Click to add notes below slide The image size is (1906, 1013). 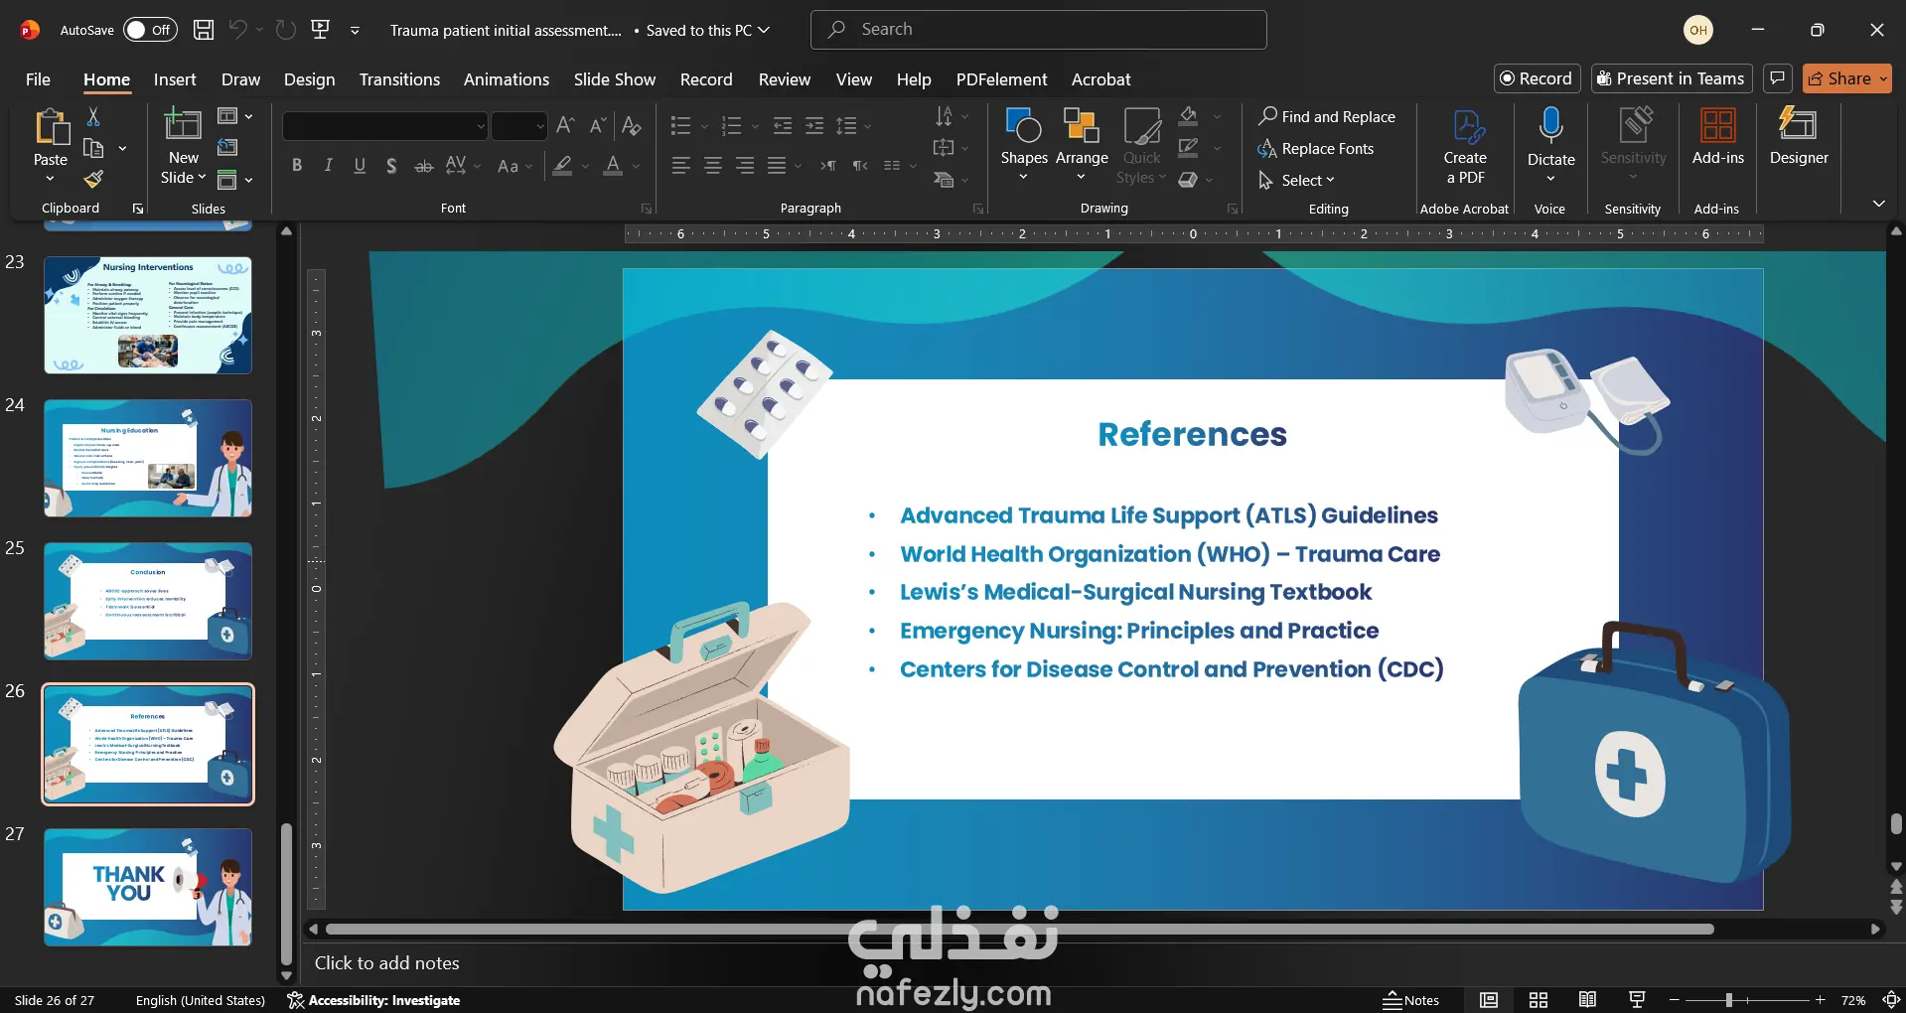387,962
